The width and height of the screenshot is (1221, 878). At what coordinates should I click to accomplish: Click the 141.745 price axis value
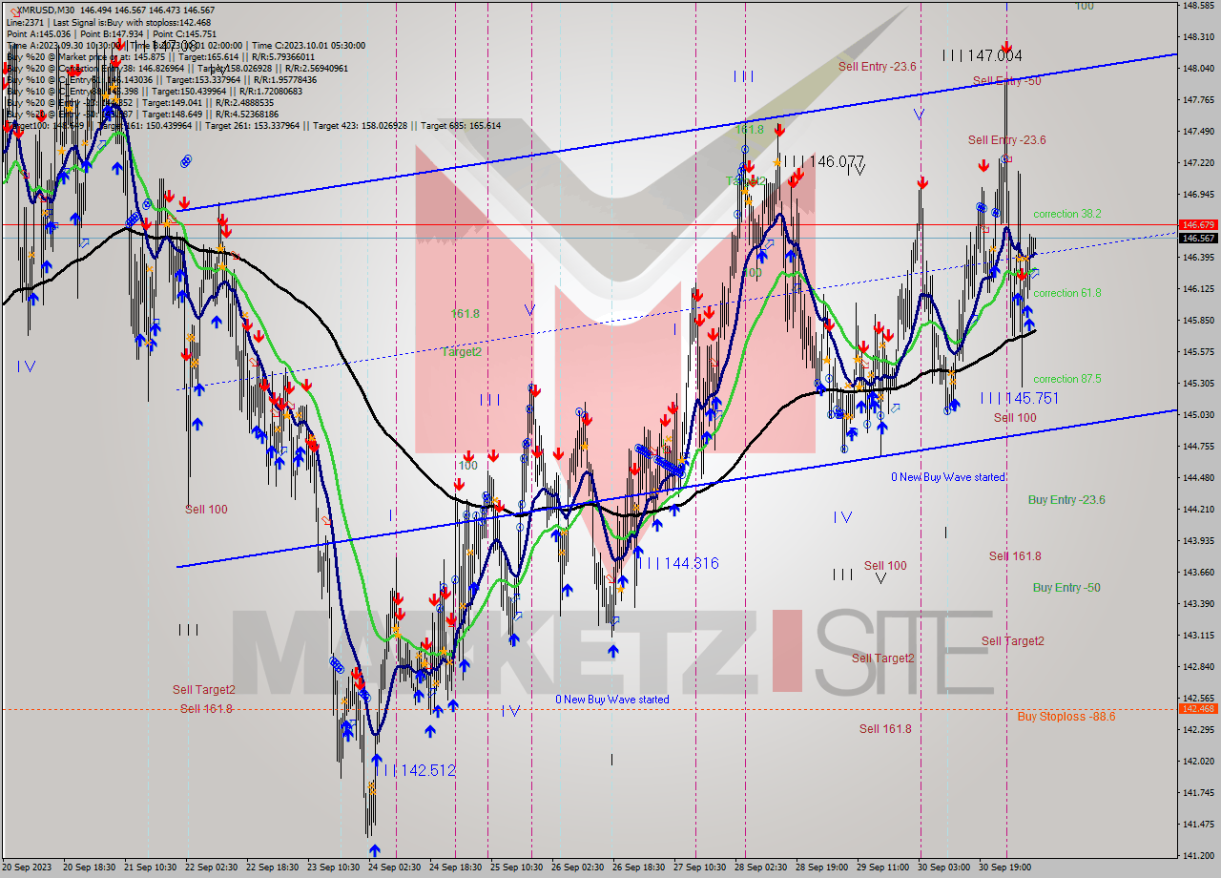[1198, 792]
